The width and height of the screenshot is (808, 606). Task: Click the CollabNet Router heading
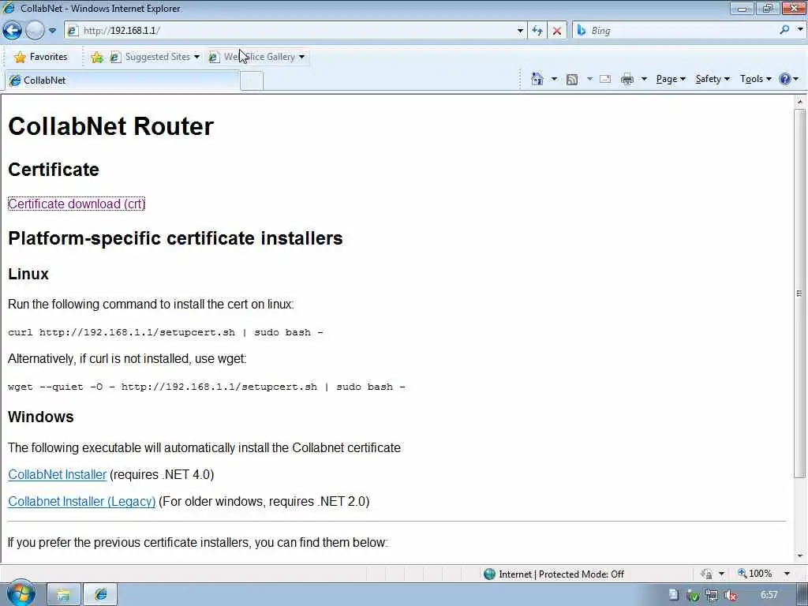tap(110, 126)
